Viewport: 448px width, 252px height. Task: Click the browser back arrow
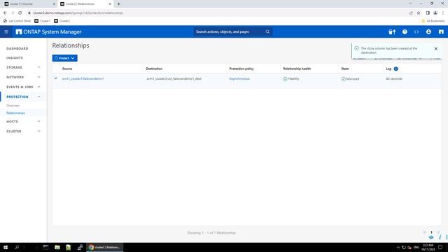click(5, 13)
